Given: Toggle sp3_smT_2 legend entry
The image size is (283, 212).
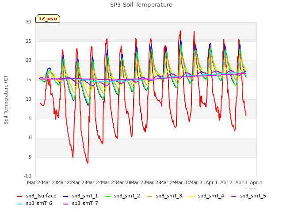Looking at the screenshot, I should (122, 196).
